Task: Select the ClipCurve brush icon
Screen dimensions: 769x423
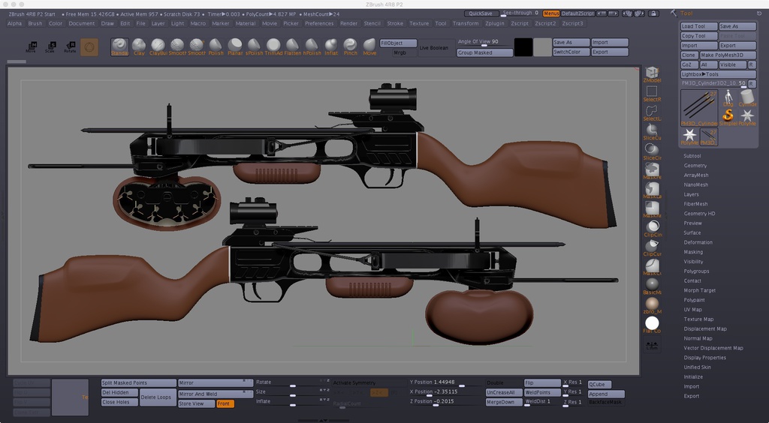Action: pyautogui.click(x=653, y=247)
